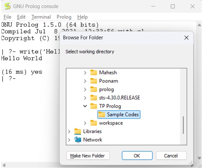
Task: Expand the Libraries tree node
Action: (70, 131)
